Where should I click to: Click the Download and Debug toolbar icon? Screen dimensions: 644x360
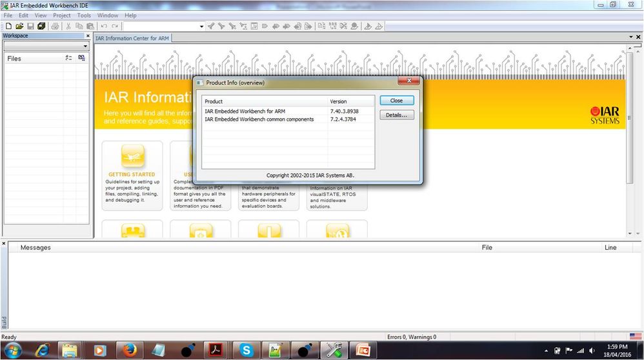point(368,26)
